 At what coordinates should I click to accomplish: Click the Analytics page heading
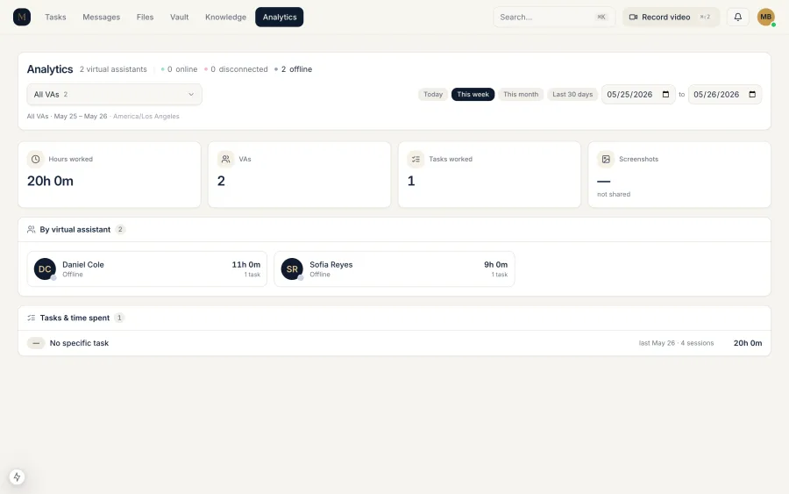50,69
